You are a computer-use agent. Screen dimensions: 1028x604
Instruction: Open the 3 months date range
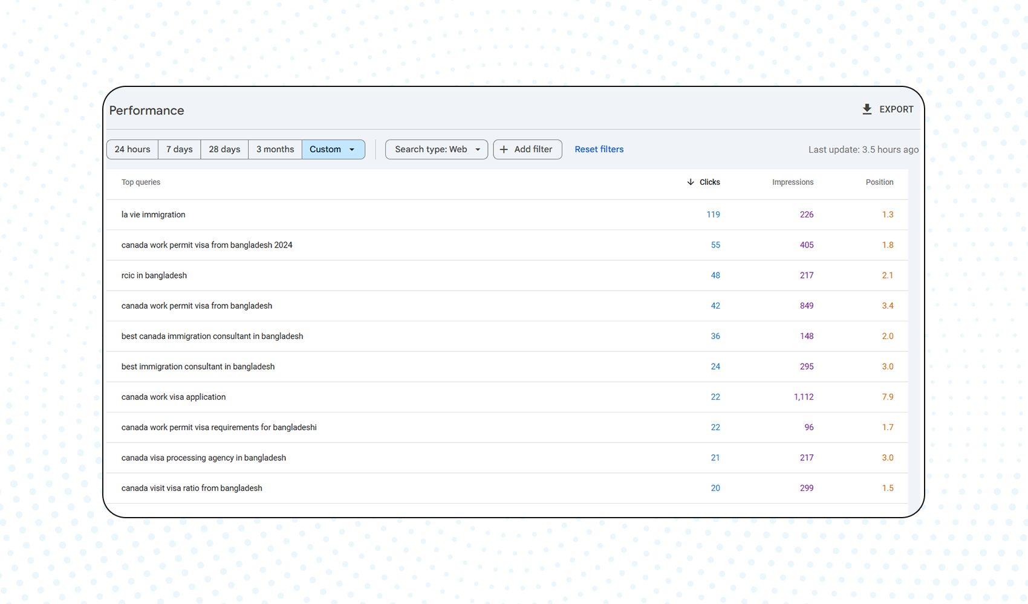[275, 149]
